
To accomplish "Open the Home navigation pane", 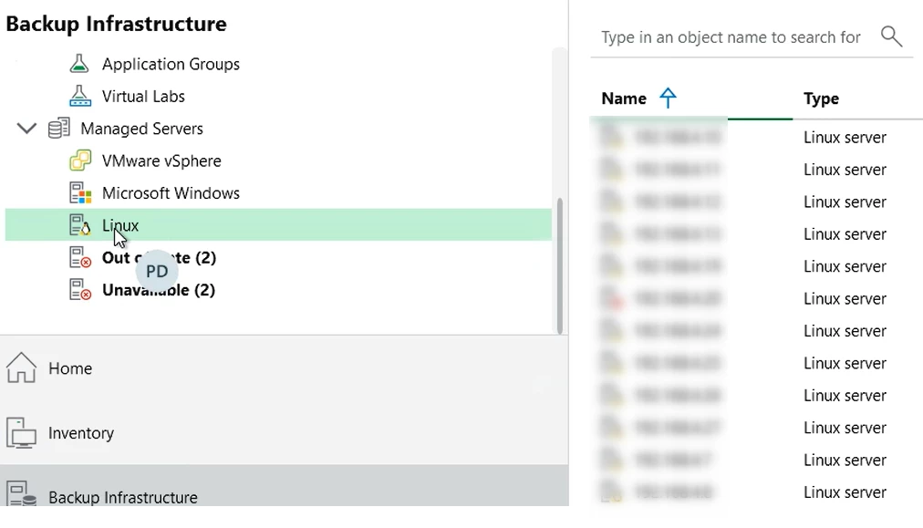I will pyautogui.click(x=70, y=368).
